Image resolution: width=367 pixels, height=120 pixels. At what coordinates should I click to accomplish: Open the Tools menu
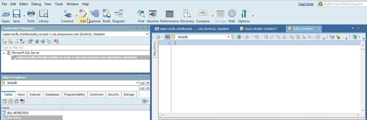59,4
